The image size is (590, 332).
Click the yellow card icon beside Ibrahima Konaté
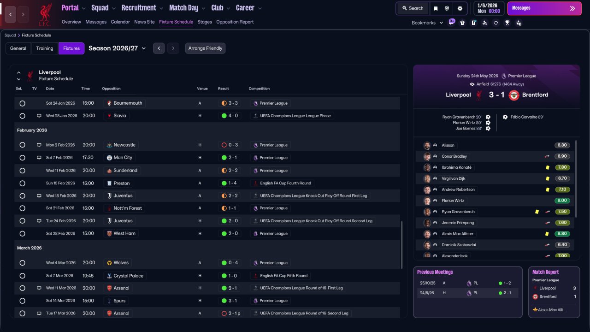point(547,167)
